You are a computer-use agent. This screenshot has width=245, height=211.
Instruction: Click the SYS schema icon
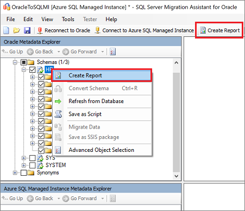coord(40,158)
